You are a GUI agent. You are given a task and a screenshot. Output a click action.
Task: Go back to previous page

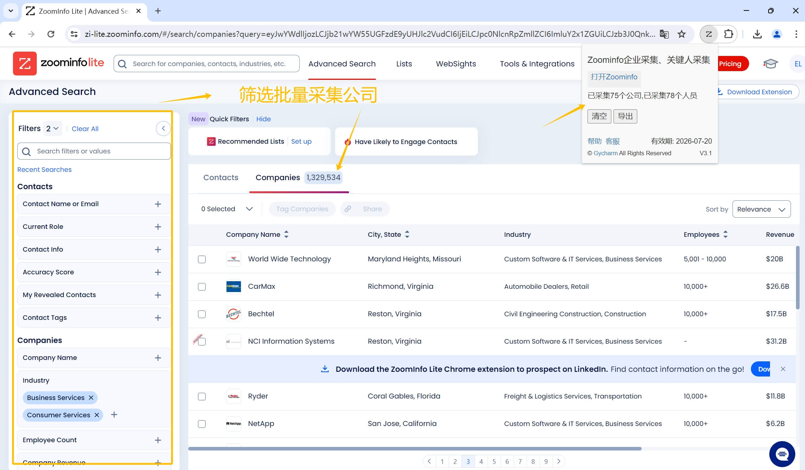tap(12, 34)
